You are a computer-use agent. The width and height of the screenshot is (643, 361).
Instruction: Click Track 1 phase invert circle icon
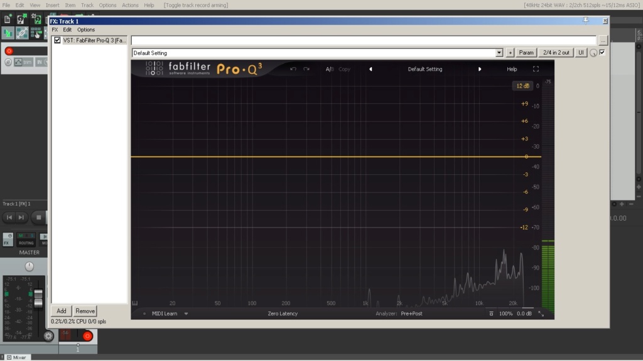(8, 62)
